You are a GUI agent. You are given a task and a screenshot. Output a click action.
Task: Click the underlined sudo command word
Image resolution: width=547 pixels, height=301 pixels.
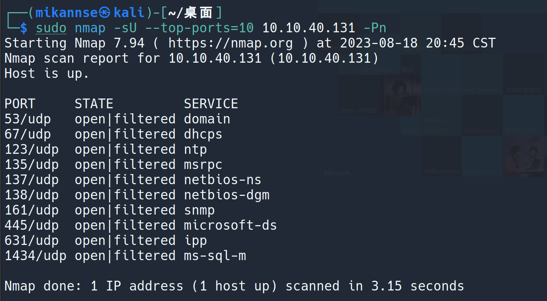coord(51,28)
